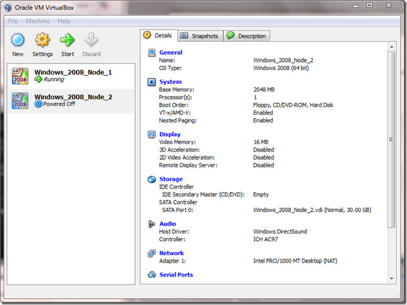The height and width of the screenshot is (305, 407).
Task: Click the Processor(s) label
Action: click(176, 97)
